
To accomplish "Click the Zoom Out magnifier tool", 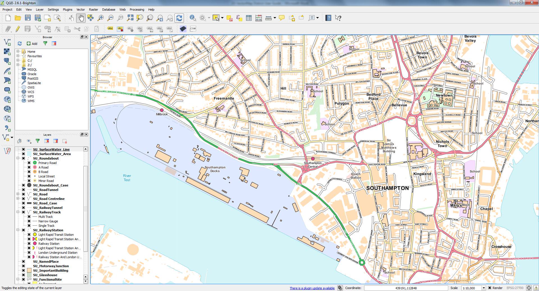I will (110, 18).
